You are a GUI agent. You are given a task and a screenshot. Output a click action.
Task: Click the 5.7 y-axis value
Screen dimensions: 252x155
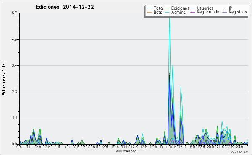(14, 13)
